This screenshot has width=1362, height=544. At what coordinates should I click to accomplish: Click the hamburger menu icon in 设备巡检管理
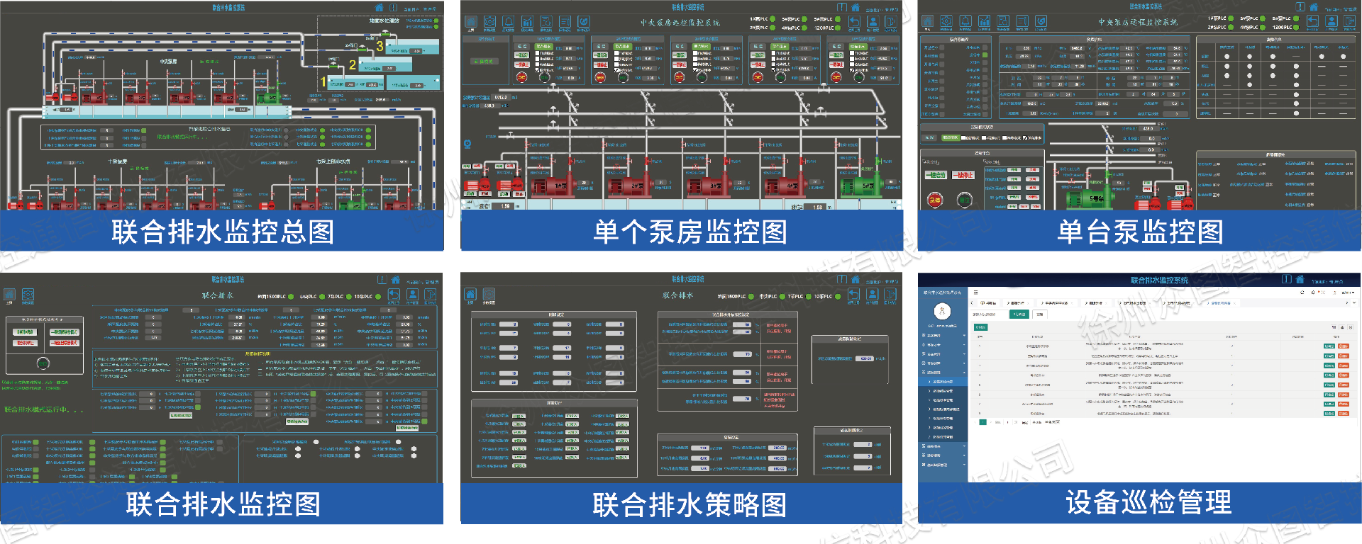click(x=976, y=293)
